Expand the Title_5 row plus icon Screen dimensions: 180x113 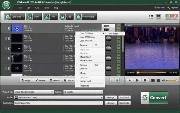[x=6, y=38]
